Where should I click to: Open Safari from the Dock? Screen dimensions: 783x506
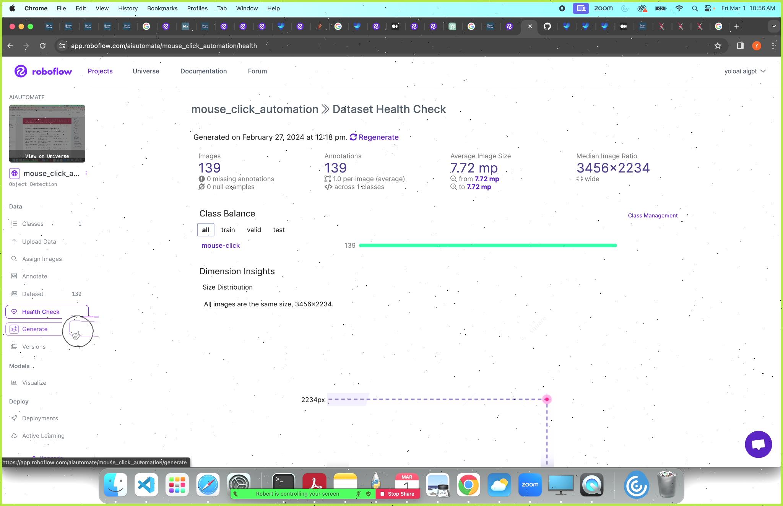pos(208,485)
